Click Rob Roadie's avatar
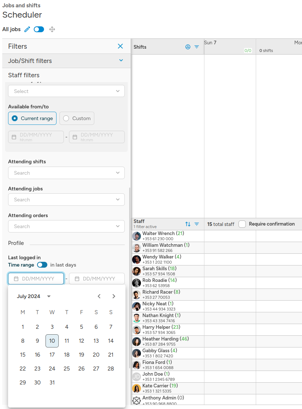Screen dimensions: 302x409 (x=137, y=283)
